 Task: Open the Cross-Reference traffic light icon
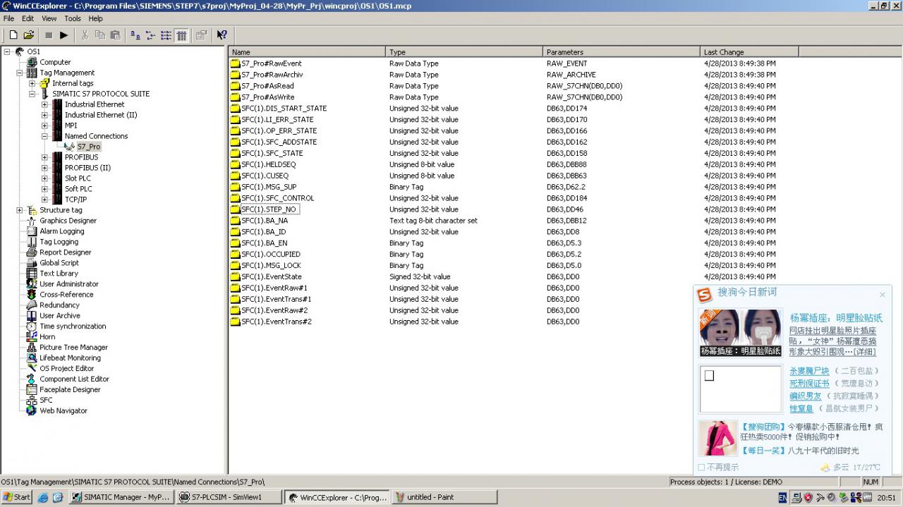[x=32, y=295]
